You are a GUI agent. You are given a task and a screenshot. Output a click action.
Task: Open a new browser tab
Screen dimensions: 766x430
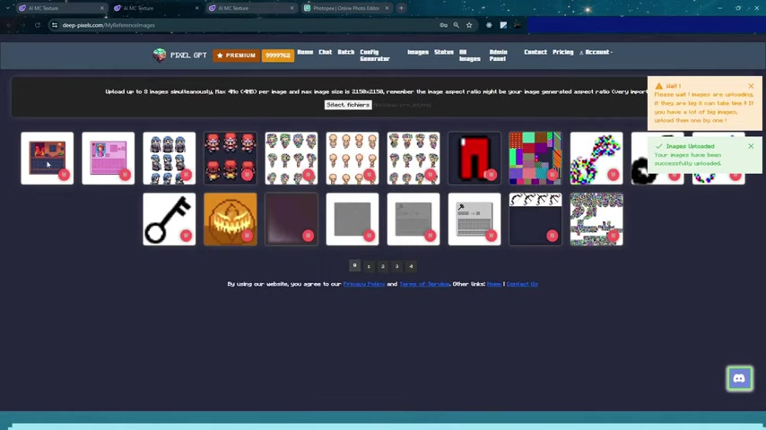[x=401, y=8]
